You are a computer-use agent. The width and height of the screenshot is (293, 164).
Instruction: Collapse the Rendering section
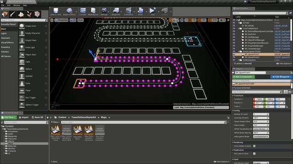233,143
